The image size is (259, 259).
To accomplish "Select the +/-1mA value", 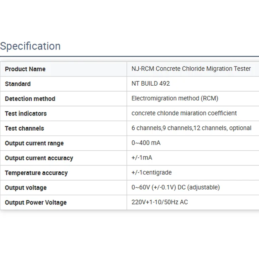I will tap(141, 158).
